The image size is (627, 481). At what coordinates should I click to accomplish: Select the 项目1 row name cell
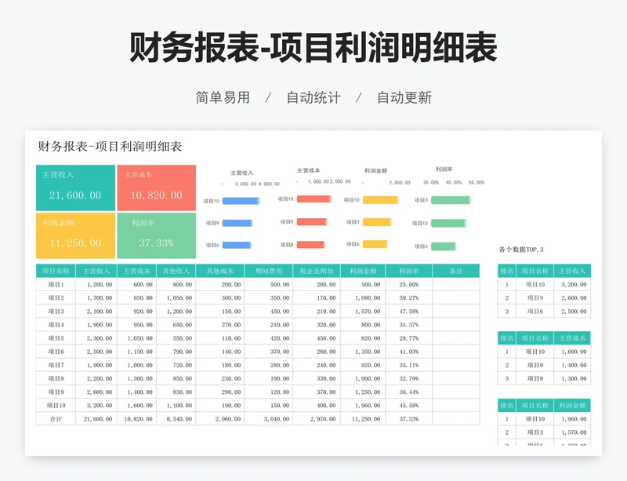tap(56, 284)
